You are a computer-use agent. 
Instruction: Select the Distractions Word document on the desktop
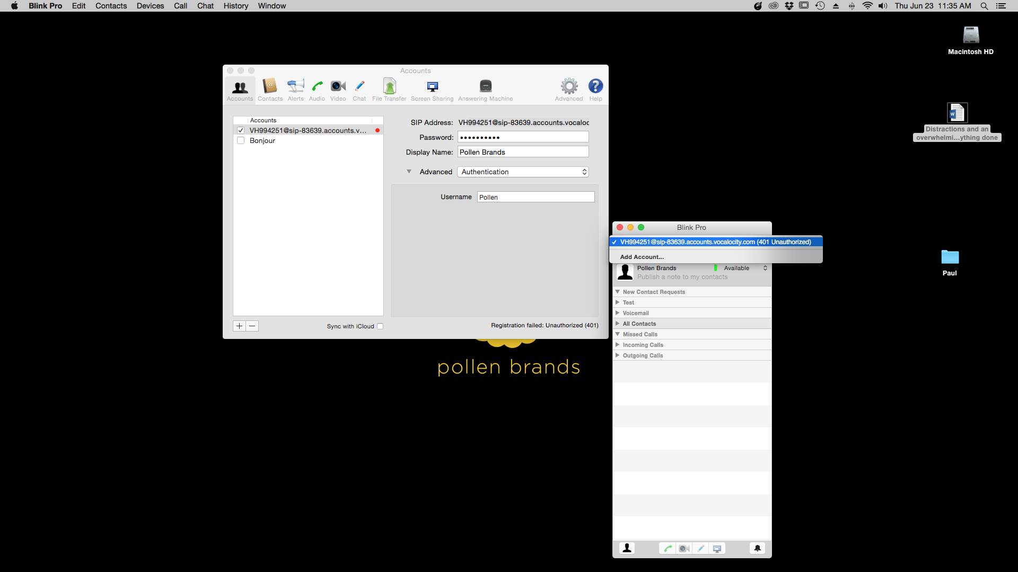tap(957, 113)
